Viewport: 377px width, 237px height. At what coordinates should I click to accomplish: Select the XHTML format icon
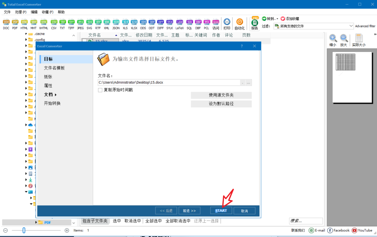tap(44, 24)
